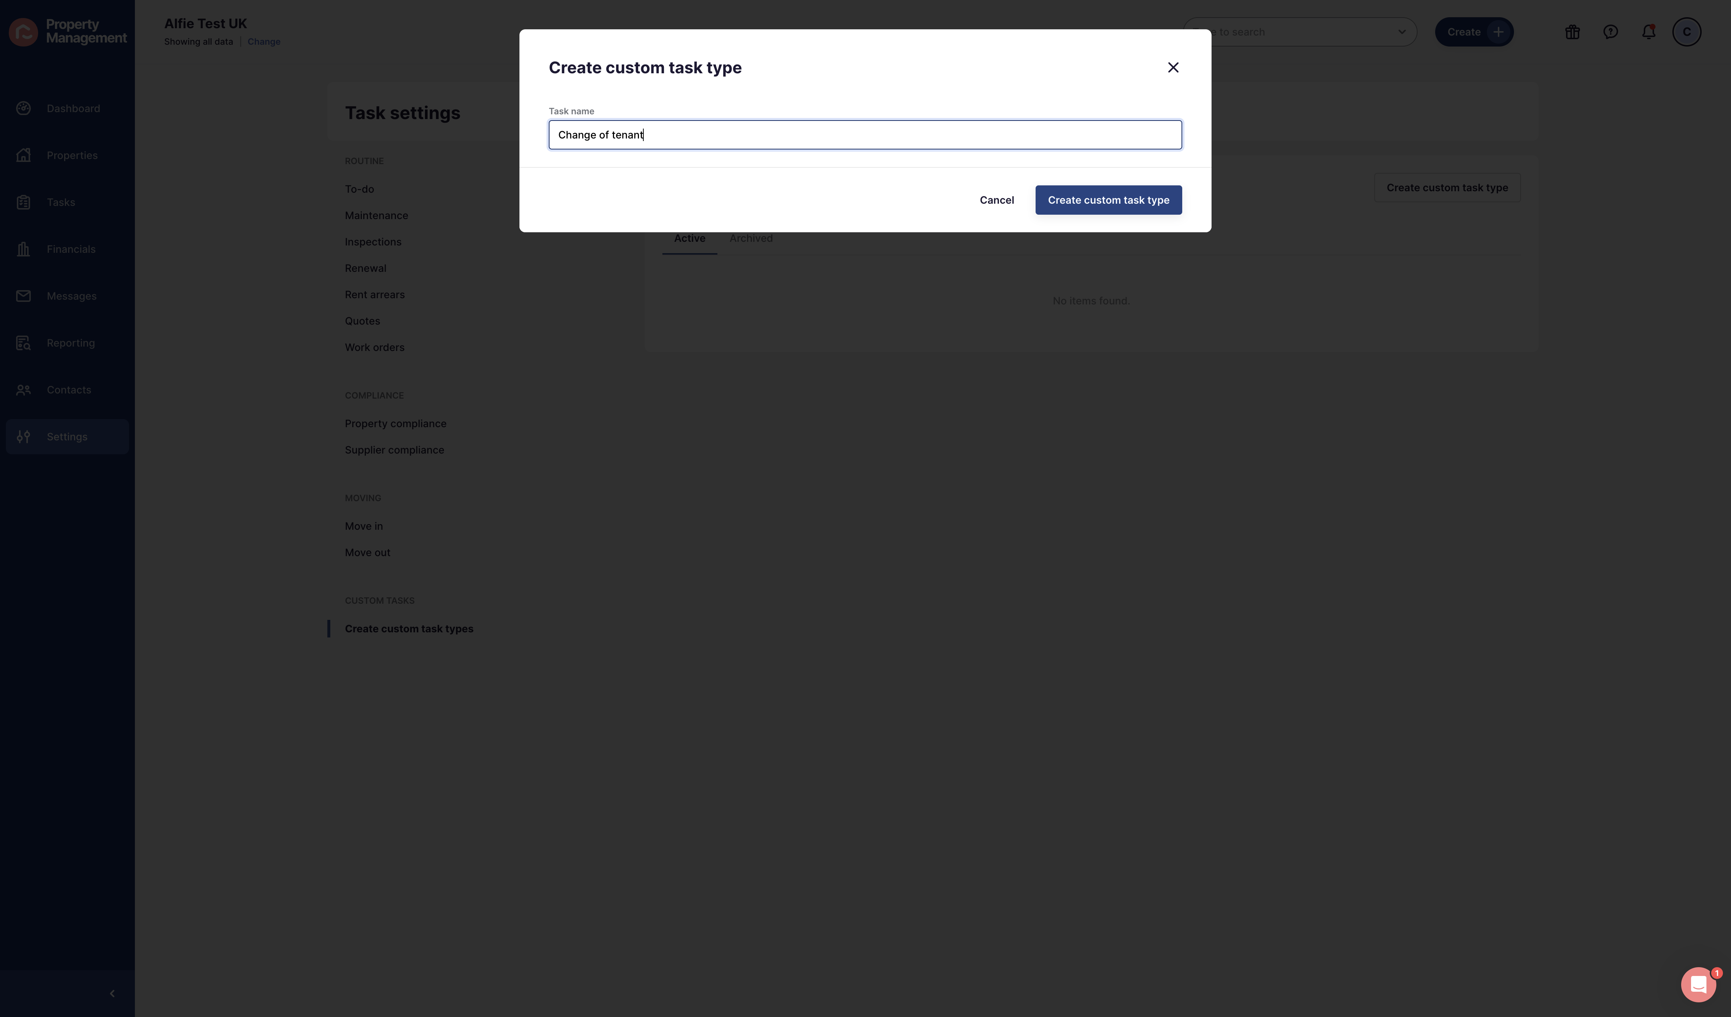This screenshot has width=1731, height=1017.
Task: Switch to the Active tab
Action: click(689, 238)
